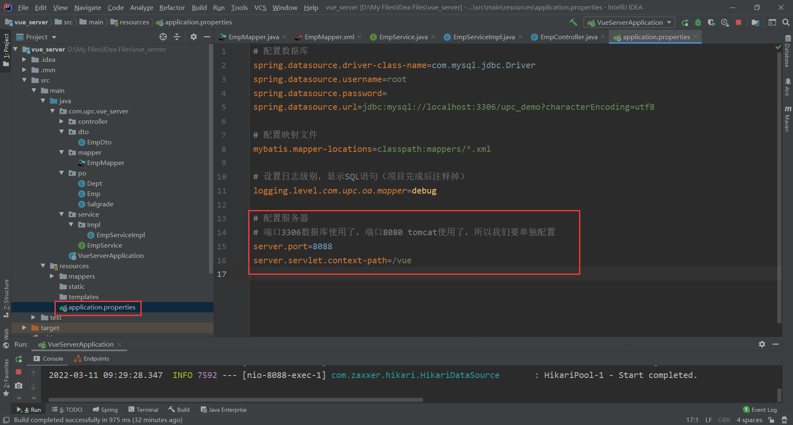The width and height of the screenshot is (793, 425).
Task: Open the VCS menu
Action: [x=260, y=7]
